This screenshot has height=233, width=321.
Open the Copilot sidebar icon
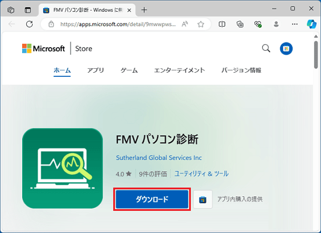click(x=312, y=24)
